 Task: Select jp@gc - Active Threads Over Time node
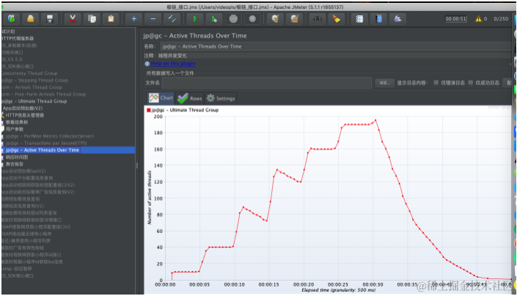(x=43, y=150)
